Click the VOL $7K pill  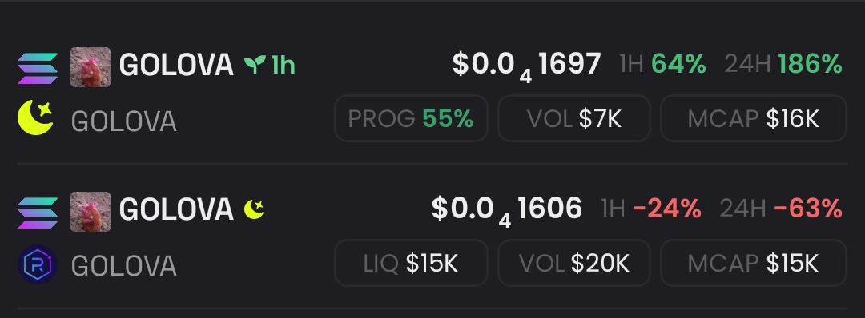pyautogui.click(x=574, y=118)
